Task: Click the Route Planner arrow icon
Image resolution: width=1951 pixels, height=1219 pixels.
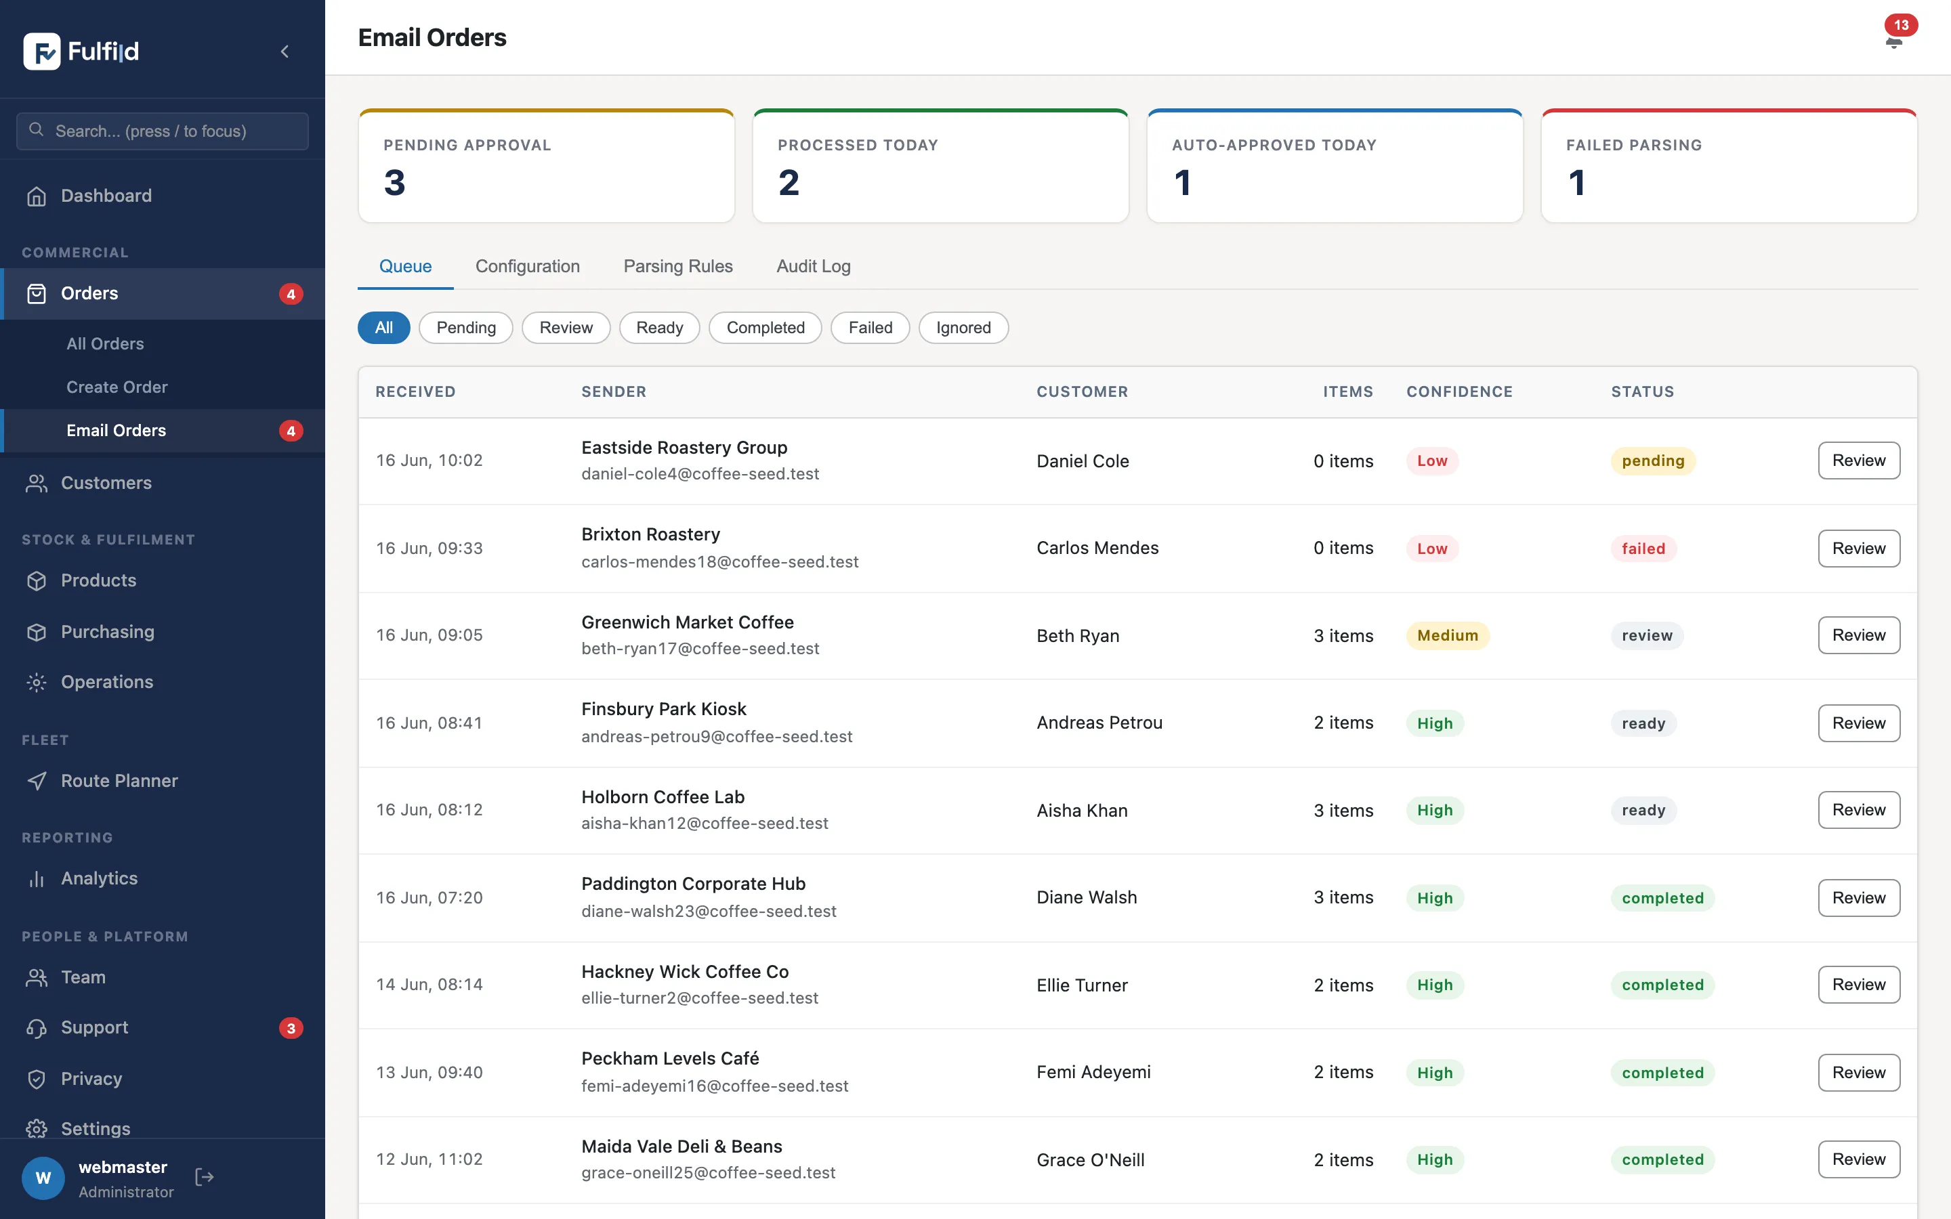Action: [x=37, y=780]
